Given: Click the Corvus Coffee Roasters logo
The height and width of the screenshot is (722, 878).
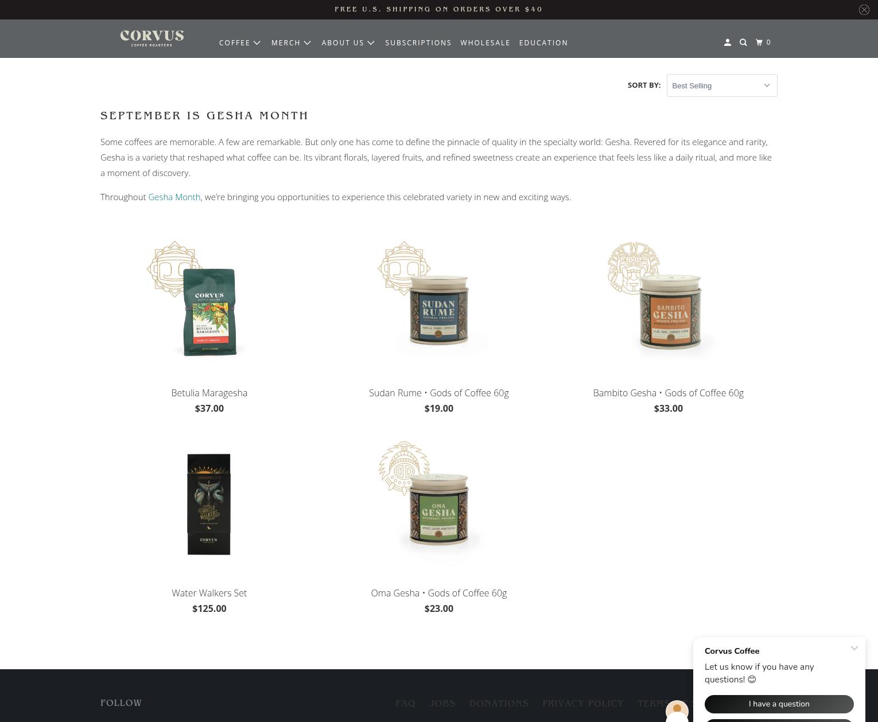Looking at the screenshot, I should (152, 38).
